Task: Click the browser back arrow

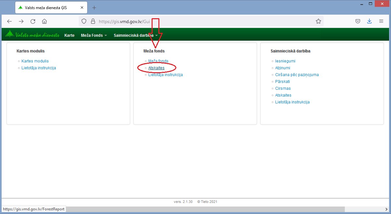Action: point(9,21)
